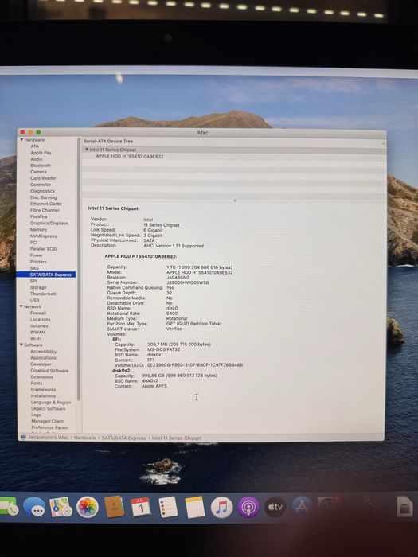Select Parallel SCSI in the sidebar
Image resolution: width=418 pixels, height=557 pixels.
43,248
